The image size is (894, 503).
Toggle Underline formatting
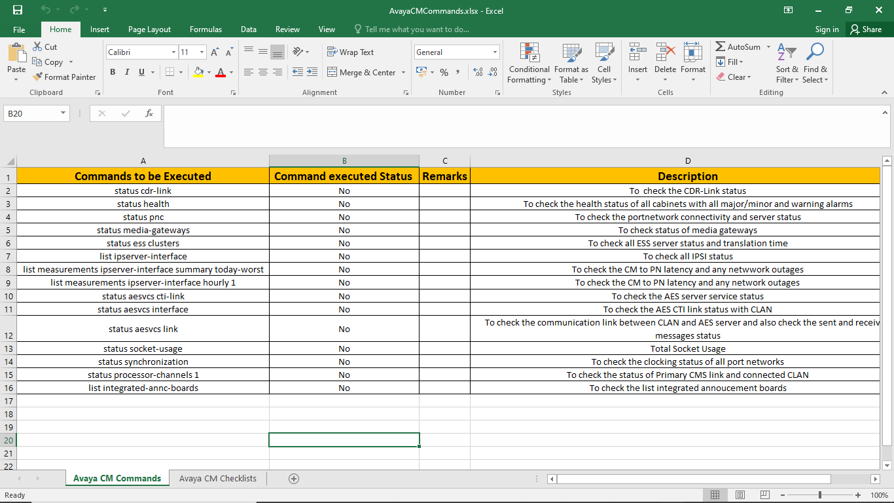click(141, 72)
